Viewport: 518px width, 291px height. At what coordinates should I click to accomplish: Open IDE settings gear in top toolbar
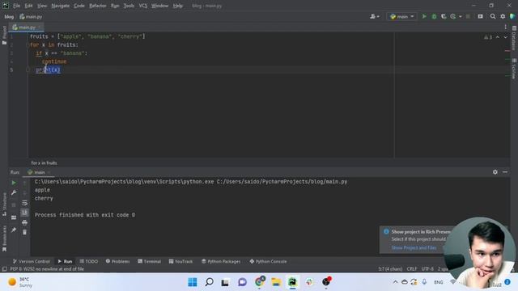click(x=503, y=16)
